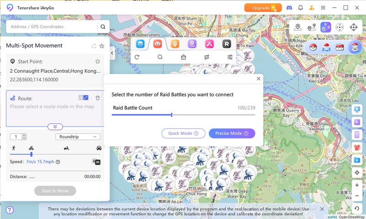The height and width of the screenshot is (219, 366).
Task: Click the Quick Mode help icon
Action: pos(196,134)
